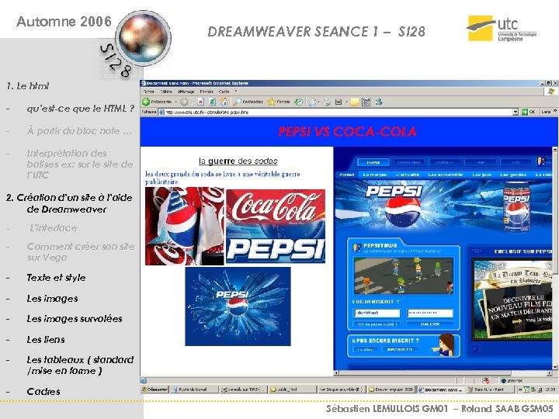Viewport: 559px width, 419px height.
Task: Click the taskbar clock
Action: pos(550,390)
